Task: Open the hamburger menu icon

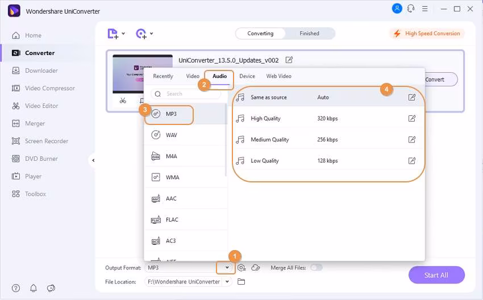Action: [x=425, y=9]
